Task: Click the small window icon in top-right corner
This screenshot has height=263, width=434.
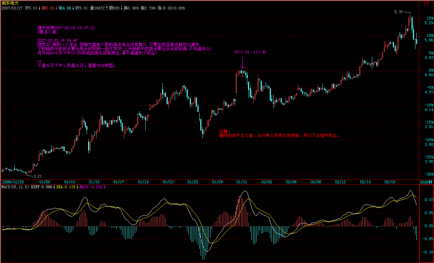Action: 426,3
